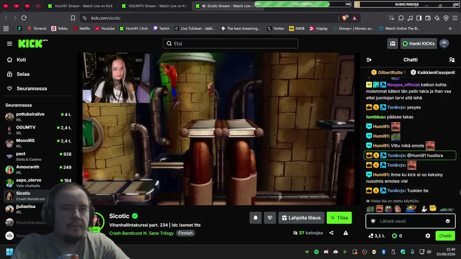Open the Kick sidebar hamburger menu

click(x=9, y=44)
